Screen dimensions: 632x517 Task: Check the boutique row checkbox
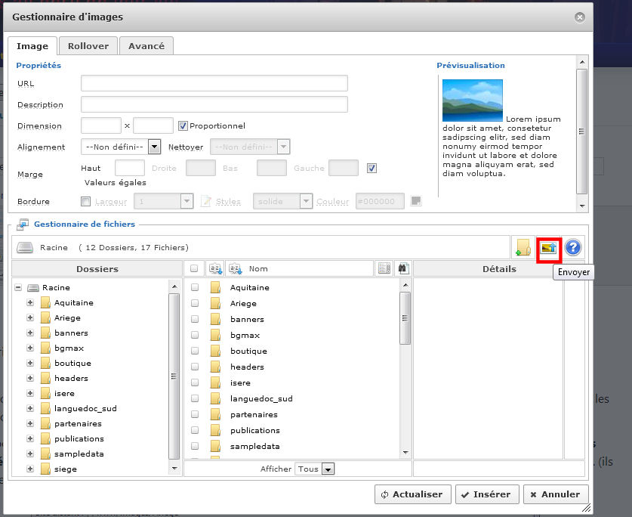pyautogui.click(x=195, y=351)
